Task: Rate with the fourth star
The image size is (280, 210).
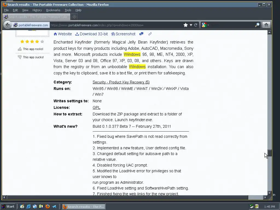Action: click(37, 42)
